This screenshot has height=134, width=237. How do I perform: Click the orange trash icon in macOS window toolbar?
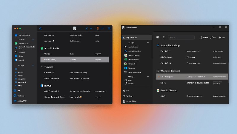point(98,28)
